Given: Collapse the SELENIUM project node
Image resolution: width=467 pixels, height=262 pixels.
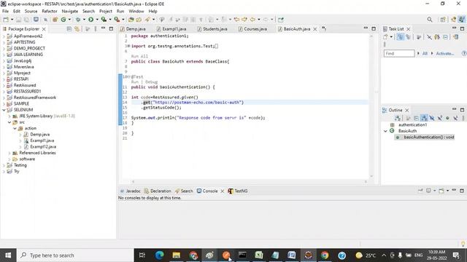Looking at the screenshot, I should (x=4, y=110).
